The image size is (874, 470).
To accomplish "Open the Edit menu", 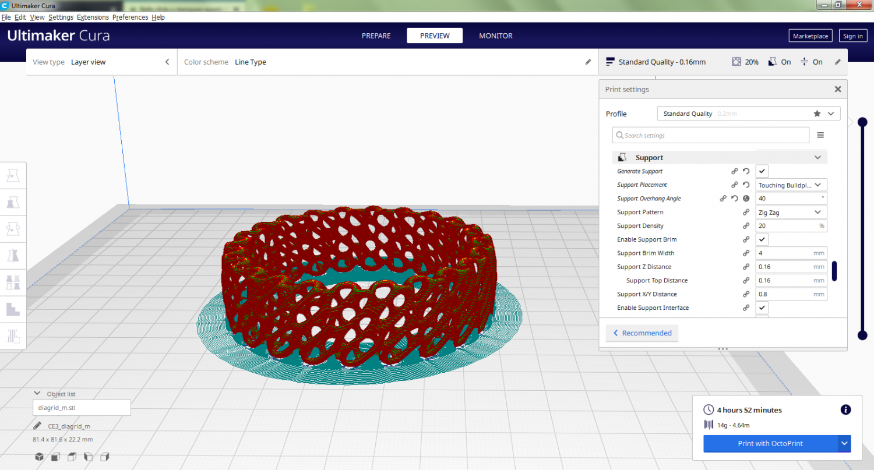I will click(20, 17).
